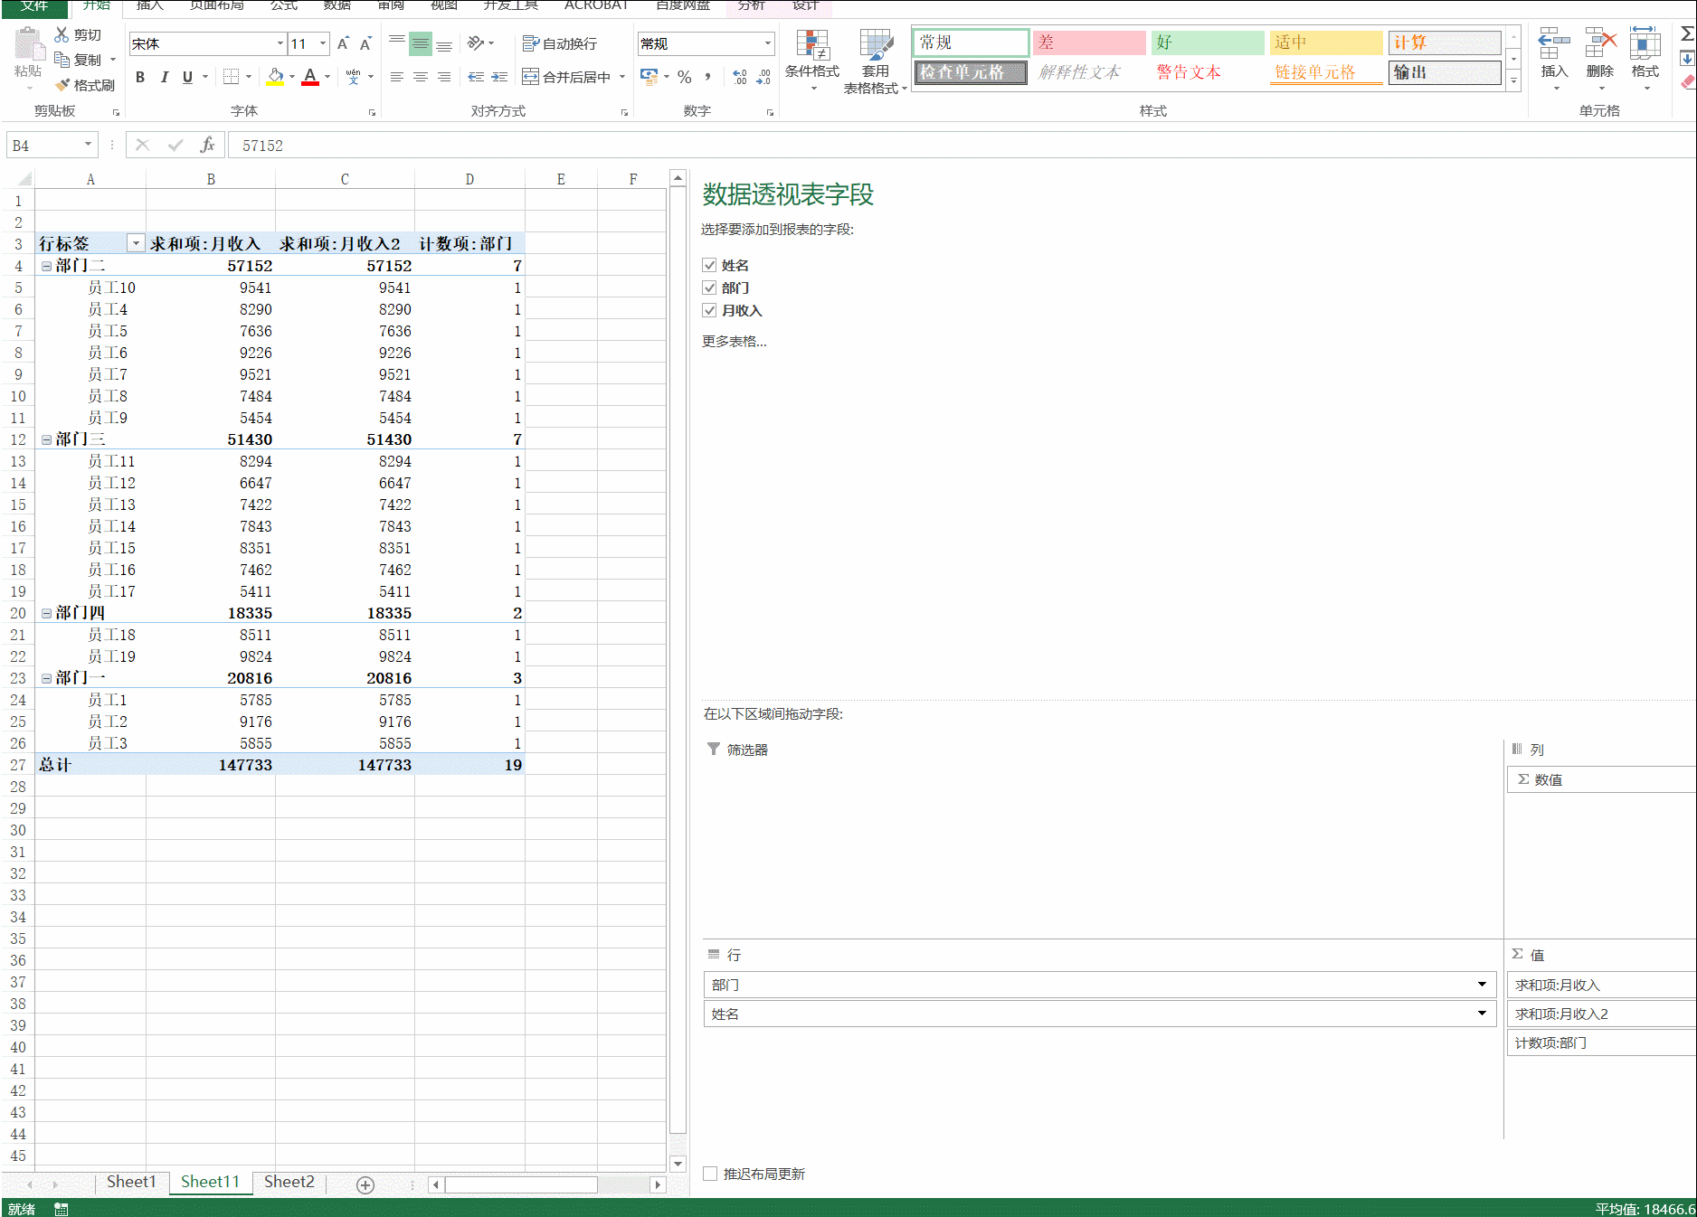Apply the yellow fill color bucket
This screenshot has height=1217, width=1697.
(275, 77)
